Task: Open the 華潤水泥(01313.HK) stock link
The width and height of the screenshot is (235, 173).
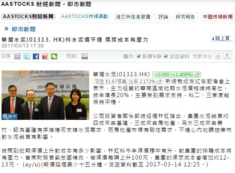Action: pyautogui.click(x=121, y=74)
